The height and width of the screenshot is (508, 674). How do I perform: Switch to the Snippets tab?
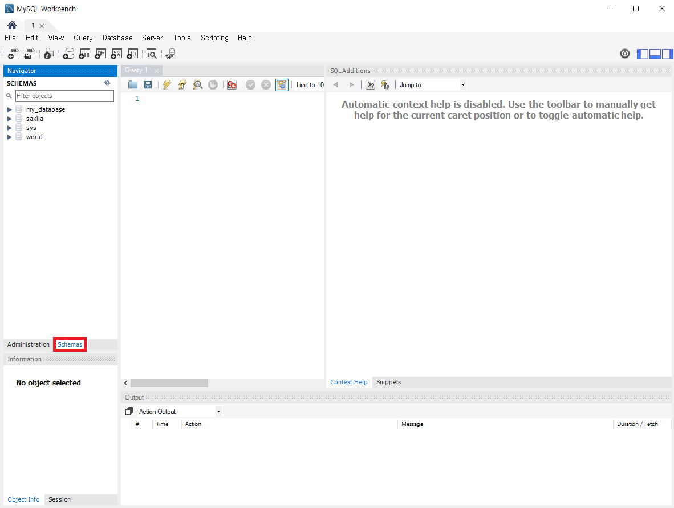tap(388, 382)
